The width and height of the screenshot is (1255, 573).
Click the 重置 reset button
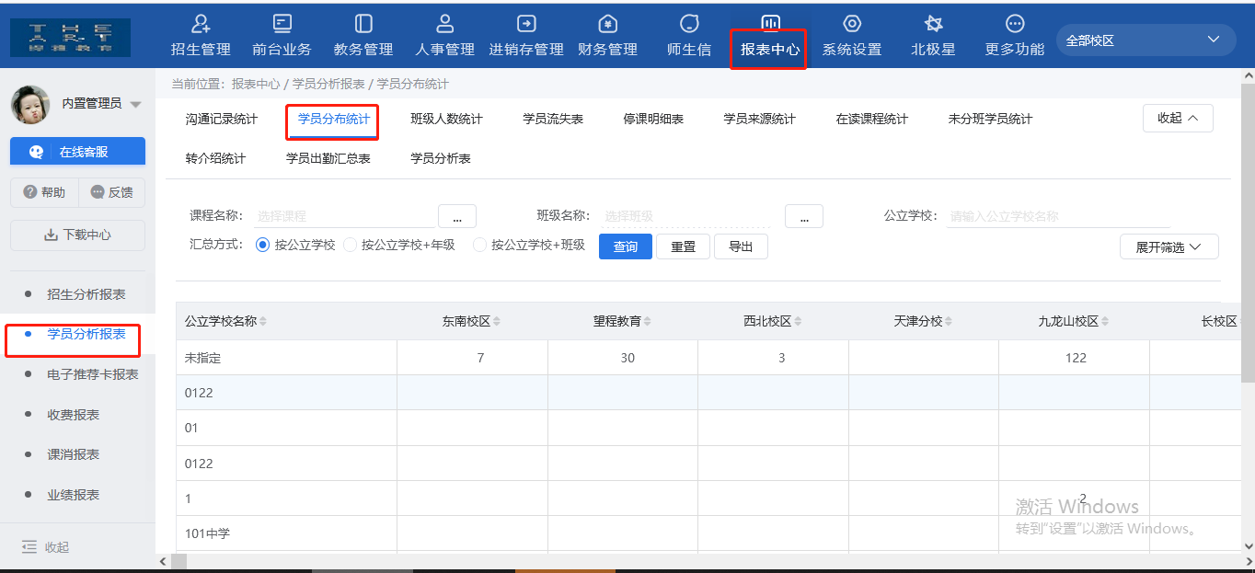click(683, 246)
